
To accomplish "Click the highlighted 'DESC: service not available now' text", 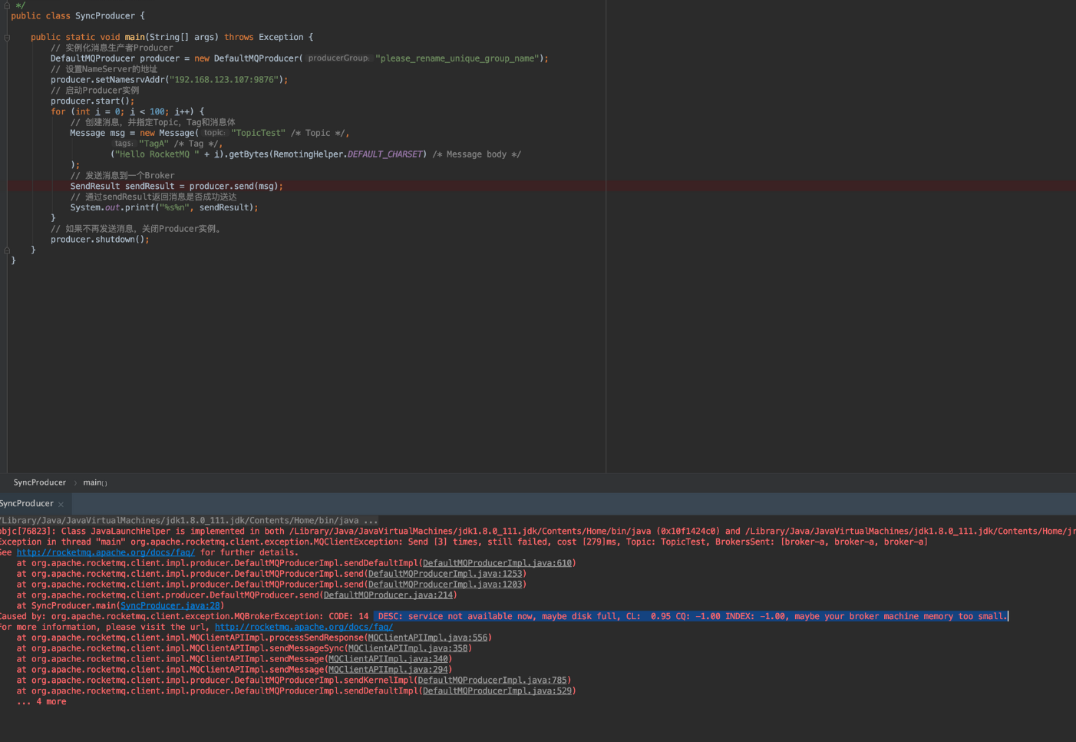I will [x=691, y=616].
